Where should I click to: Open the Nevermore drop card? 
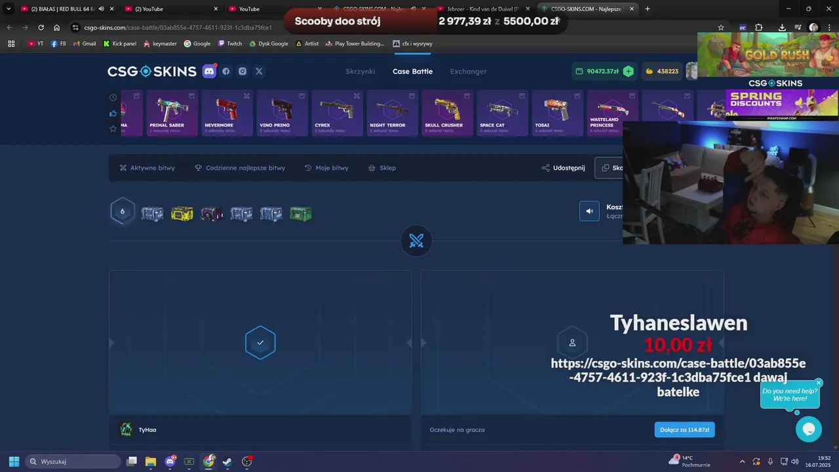click(227, 113)
